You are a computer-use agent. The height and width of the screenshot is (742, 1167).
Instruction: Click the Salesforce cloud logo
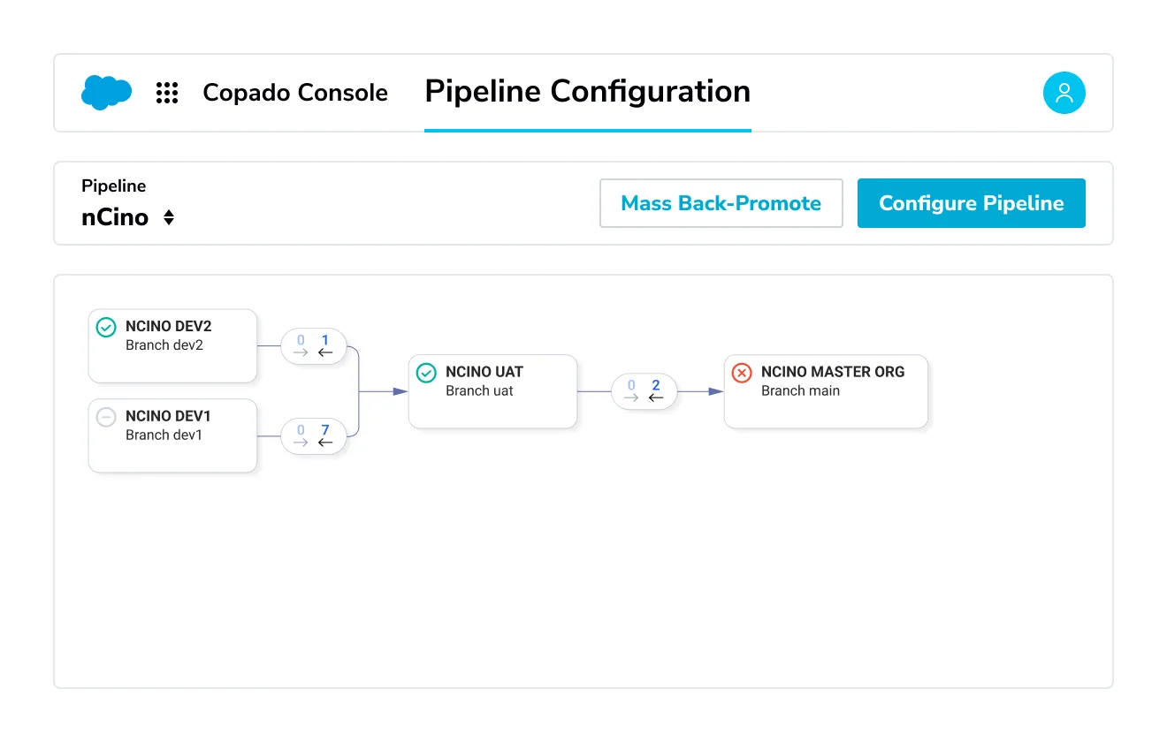(106, 92)
